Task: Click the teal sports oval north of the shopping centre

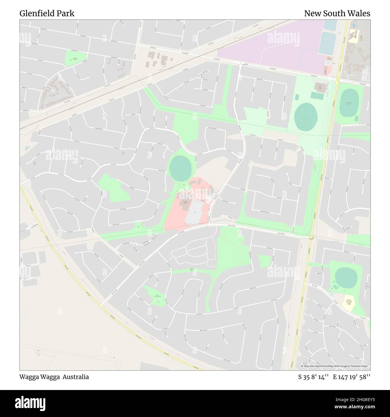Action: 180,168
